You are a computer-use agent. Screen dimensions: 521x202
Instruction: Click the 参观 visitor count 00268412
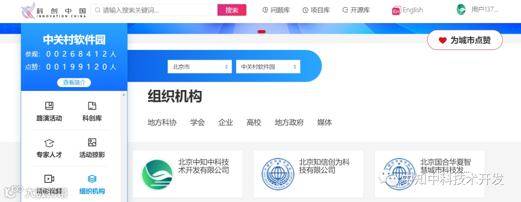click(x=71, y=54)
